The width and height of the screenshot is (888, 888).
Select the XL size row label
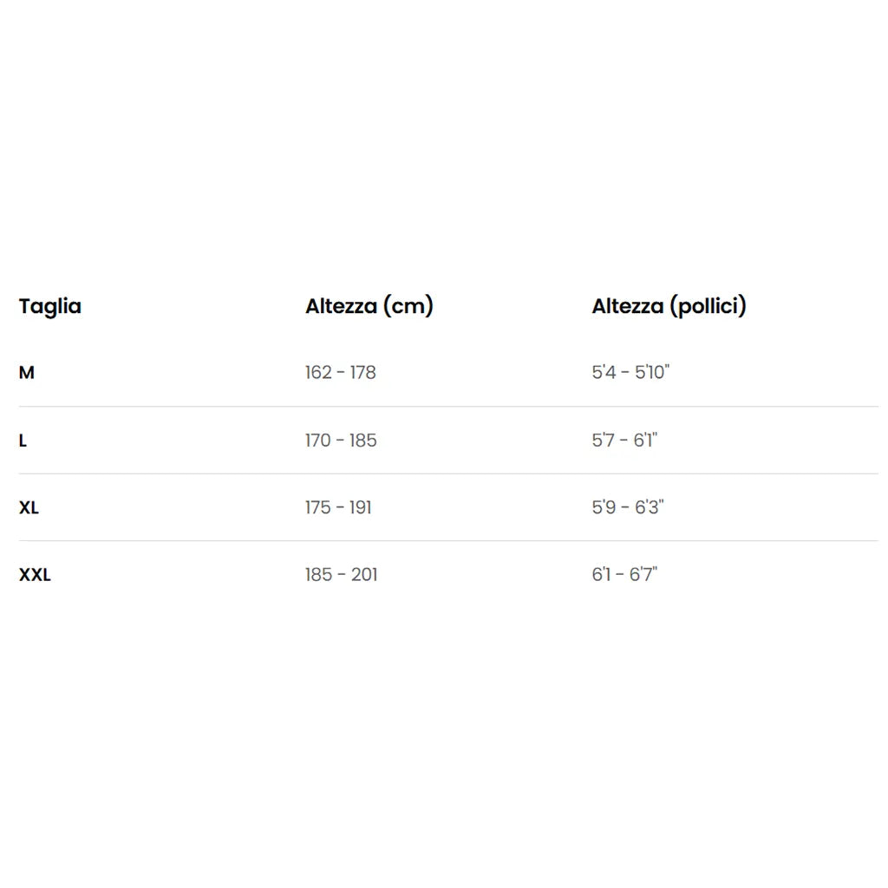tap(29, 508)
